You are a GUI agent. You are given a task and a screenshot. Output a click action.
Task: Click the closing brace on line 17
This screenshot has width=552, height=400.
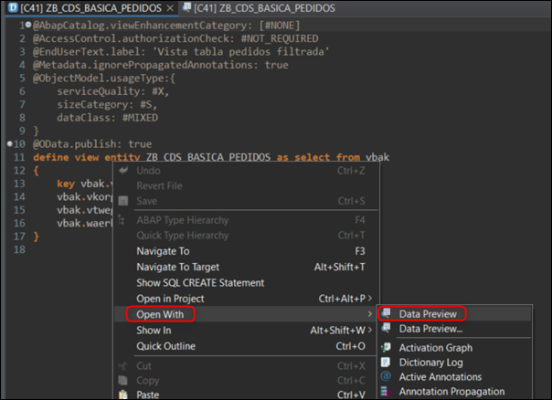[36, 237]
